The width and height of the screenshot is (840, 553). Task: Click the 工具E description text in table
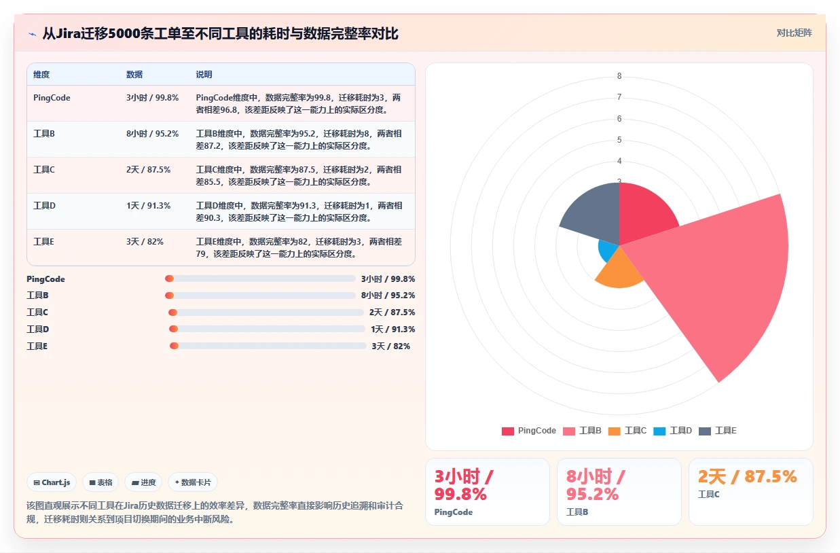299,248
